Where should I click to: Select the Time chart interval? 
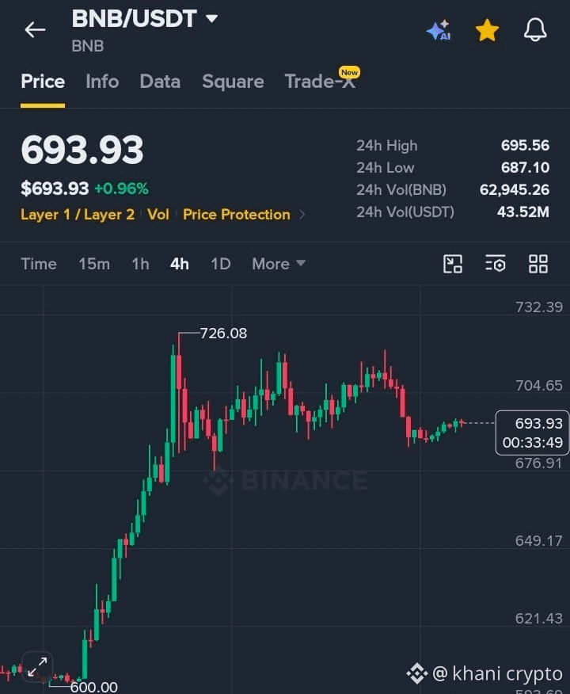click(39, 264)
